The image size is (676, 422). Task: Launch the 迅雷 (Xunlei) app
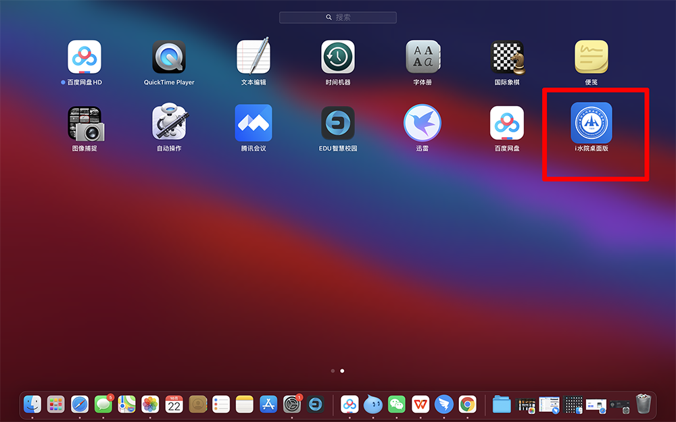(422, 124)
